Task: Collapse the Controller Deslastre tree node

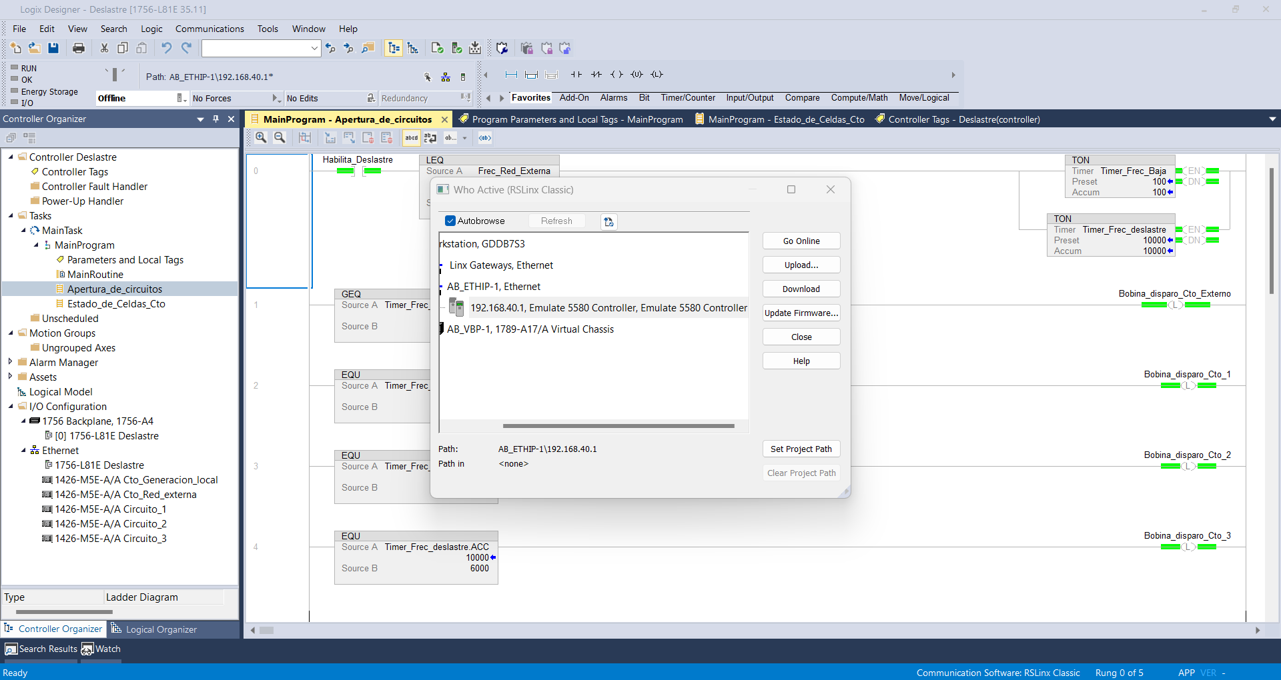Action: pyautogui.click(x=11, y=157)
